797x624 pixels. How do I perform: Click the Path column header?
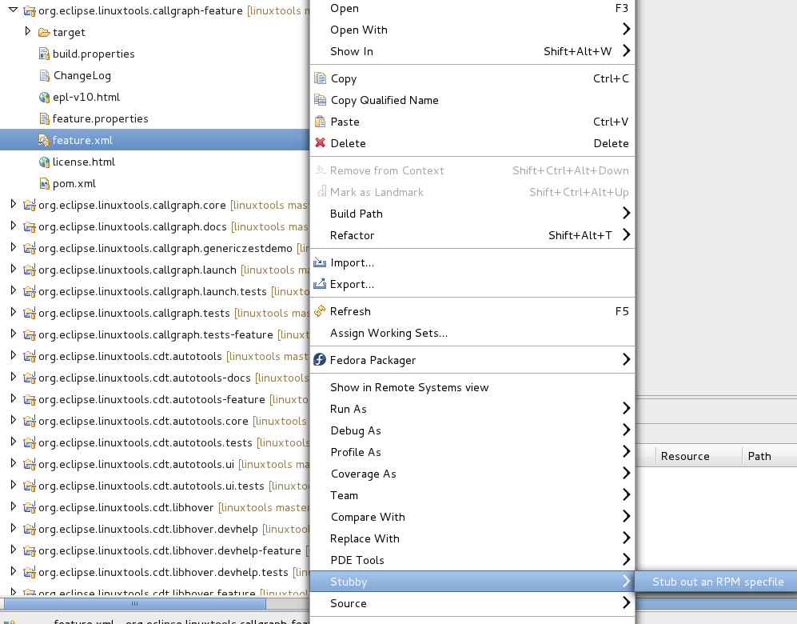770,456
